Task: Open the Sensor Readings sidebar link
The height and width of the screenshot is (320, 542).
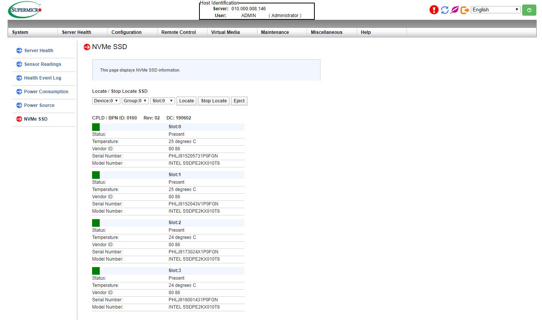Action: click(43, 64)
